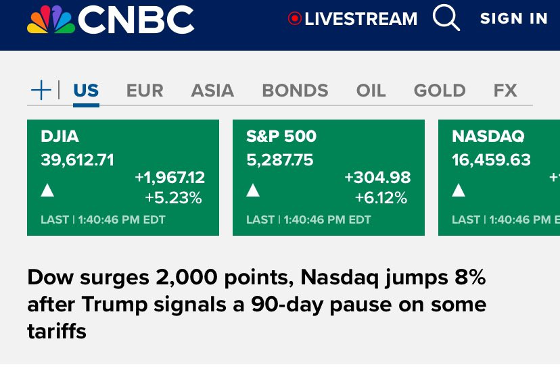This screenshot has width=560, height=383.
Task: Open the OIL tab
Action: [x=371, y=91]
